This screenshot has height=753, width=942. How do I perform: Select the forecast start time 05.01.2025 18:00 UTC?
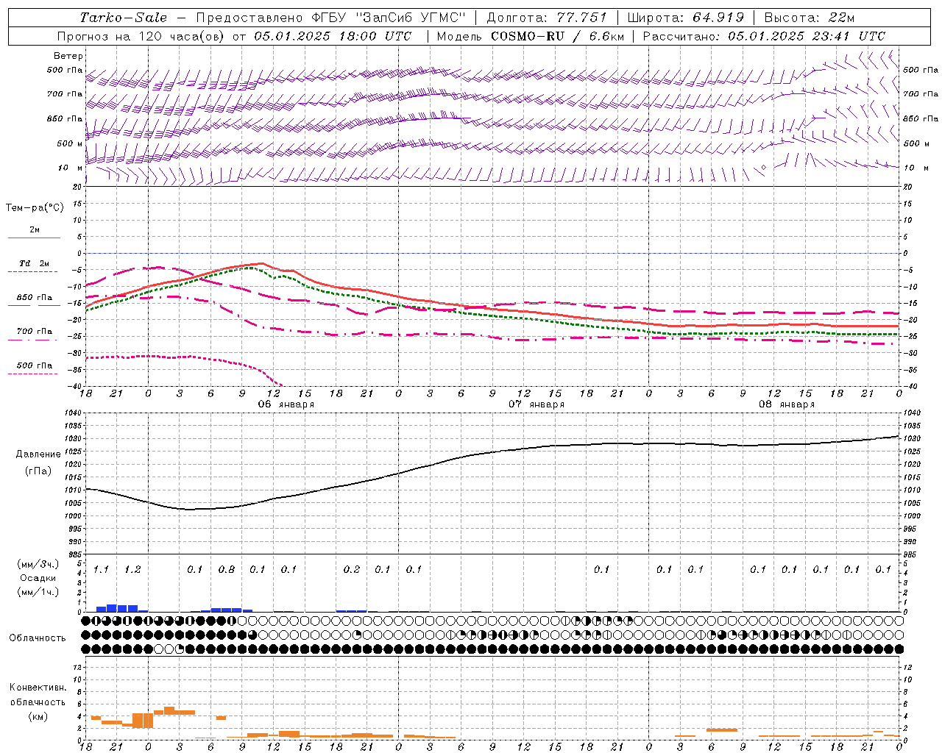tap(333, 36)
